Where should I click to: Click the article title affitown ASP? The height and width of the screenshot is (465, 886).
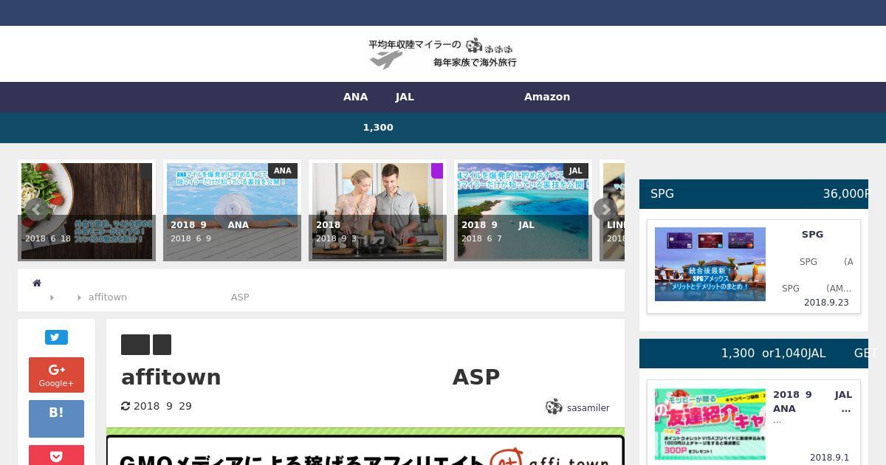(x=311, y=377)
